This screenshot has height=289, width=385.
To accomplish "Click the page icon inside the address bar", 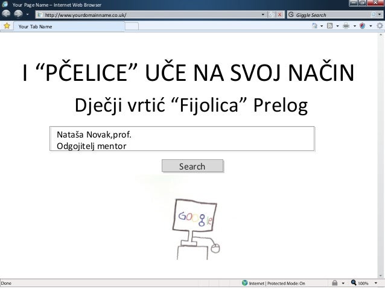I will click(40, 15).
